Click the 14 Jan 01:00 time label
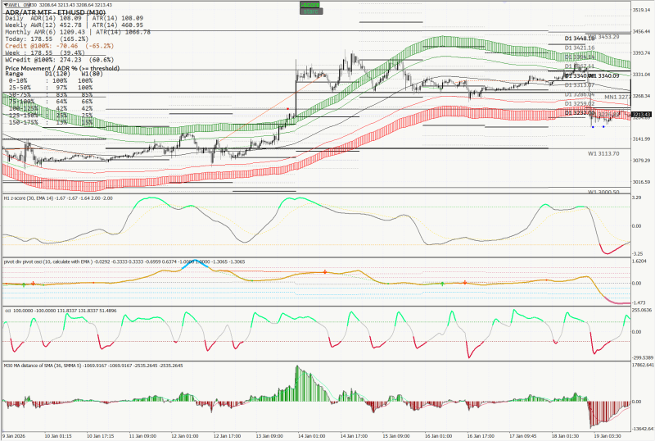 click(x=312, y=436)
